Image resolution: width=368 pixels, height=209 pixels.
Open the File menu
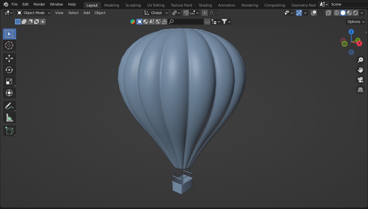(14, 4)
